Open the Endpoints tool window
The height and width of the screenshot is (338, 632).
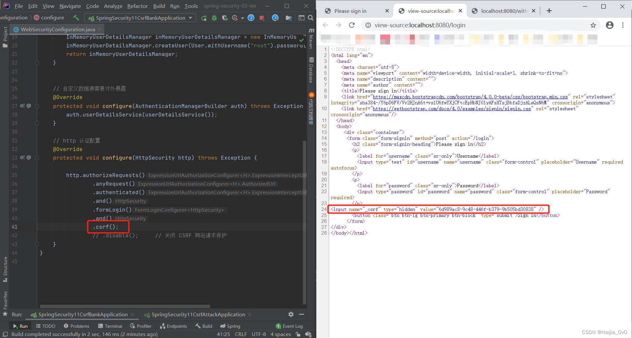[173, 326]
